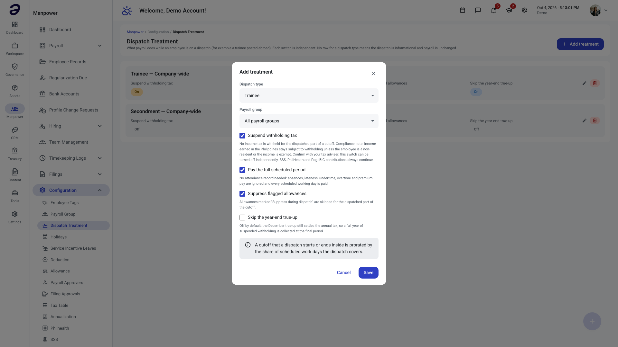Open the graduation cap learning icon
This screenshot has width=618, height=347.
pyautogui.click(x=509, y=10)
